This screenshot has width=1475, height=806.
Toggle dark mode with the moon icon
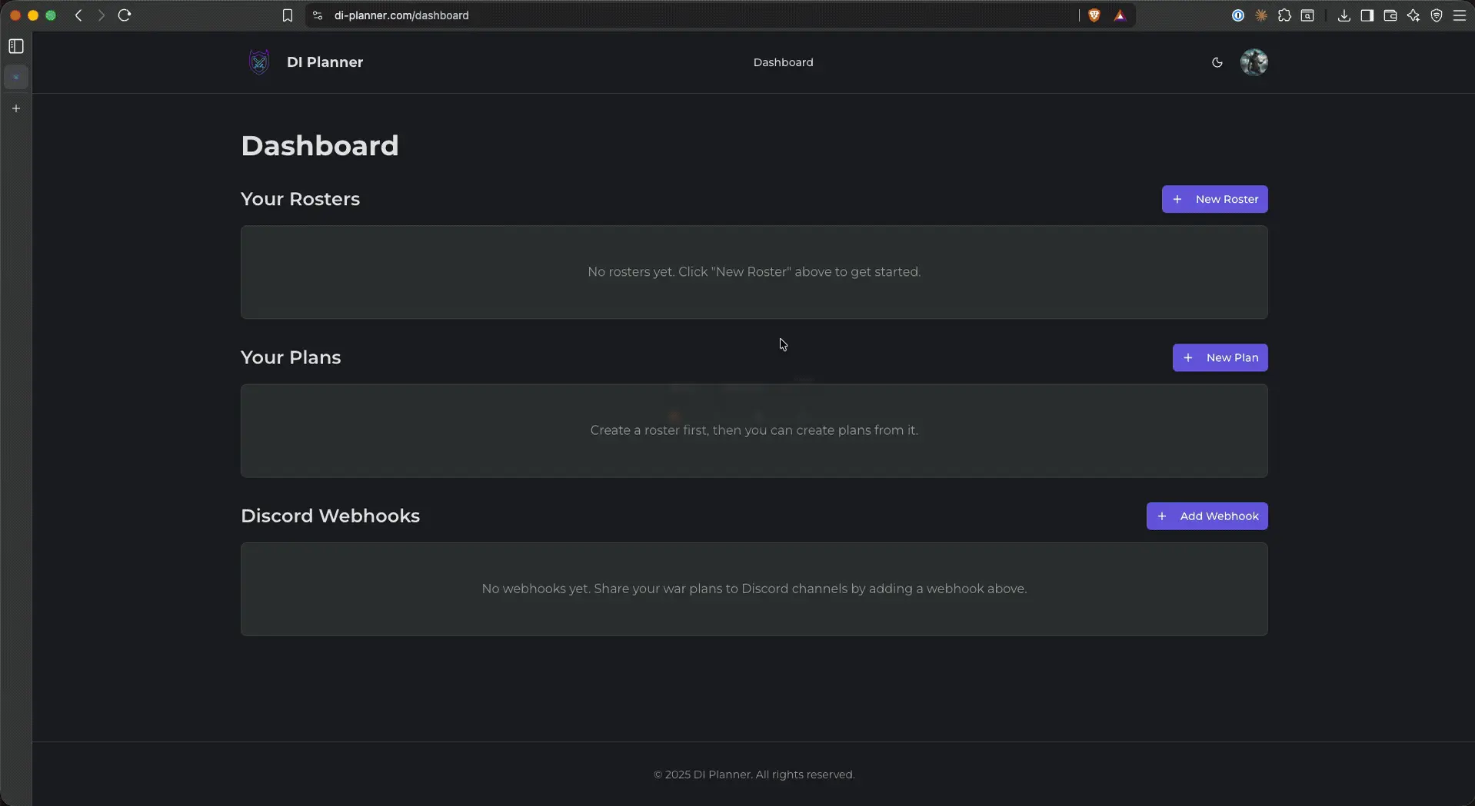click(1217, 62)
